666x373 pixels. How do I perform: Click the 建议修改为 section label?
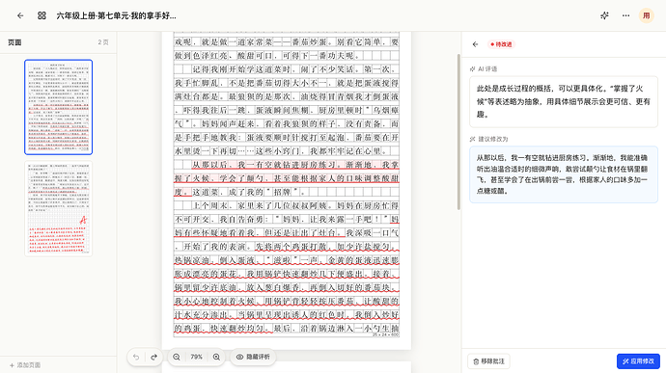488,139
